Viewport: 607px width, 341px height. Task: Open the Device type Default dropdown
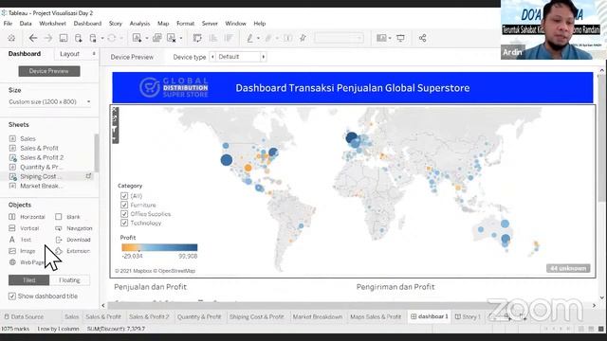(x=238, y=57)
